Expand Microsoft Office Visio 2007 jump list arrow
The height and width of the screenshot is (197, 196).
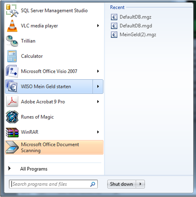pyautogui.click(x=98, y=71)
